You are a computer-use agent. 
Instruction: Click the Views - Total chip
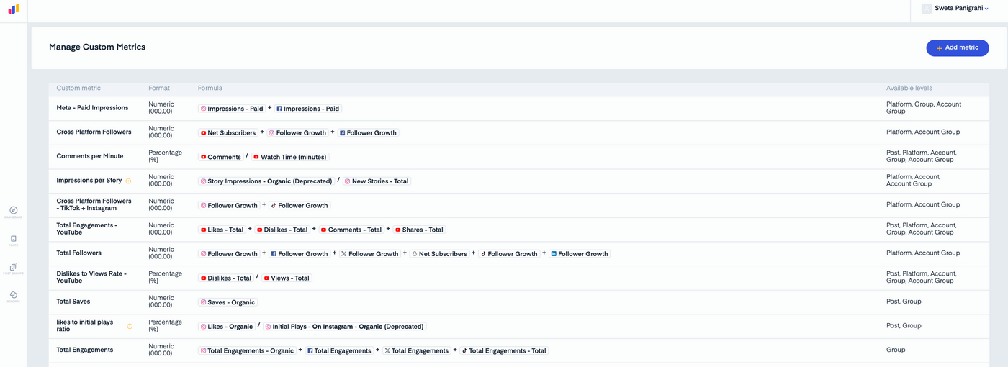click(x=287, y=278)
